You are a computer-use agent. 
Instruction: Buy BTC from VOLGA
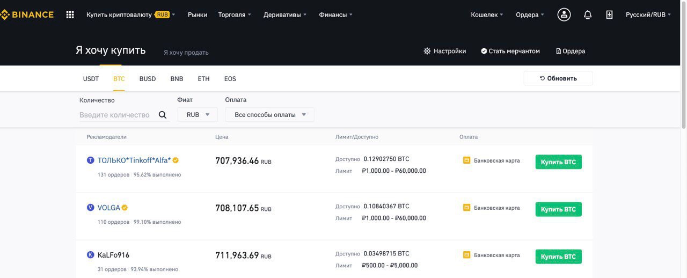(558, 209)
